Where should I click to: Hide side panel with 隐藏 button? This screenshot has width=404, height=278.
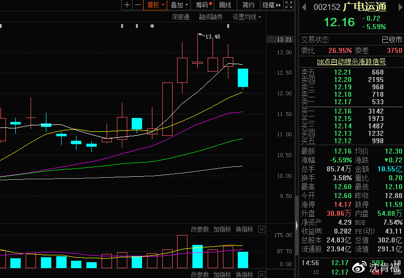pyautogui.click(x=271, y=5)
